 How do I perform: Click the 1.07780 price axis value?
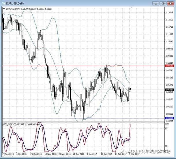coord(169,70)
